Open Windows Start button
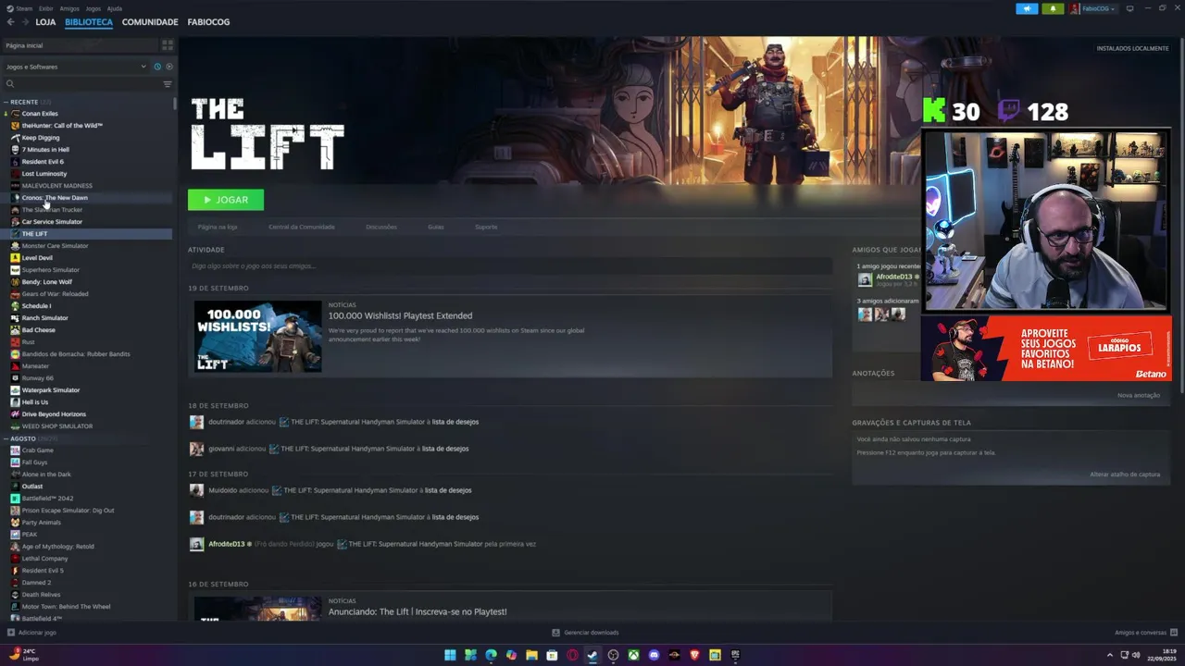 [450, 655]
